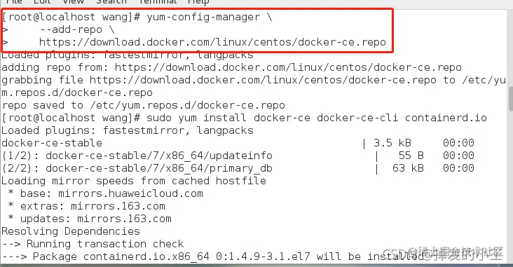This screenshot has width=513, height=267.
Task: Click the mirrors.huaweicloud.com base mirror text
Action: tap(130, 193)
